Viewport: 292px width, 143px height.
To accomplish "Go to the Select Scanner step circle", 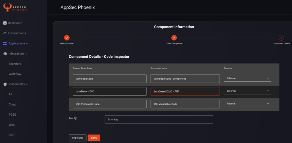I will 67,38.
